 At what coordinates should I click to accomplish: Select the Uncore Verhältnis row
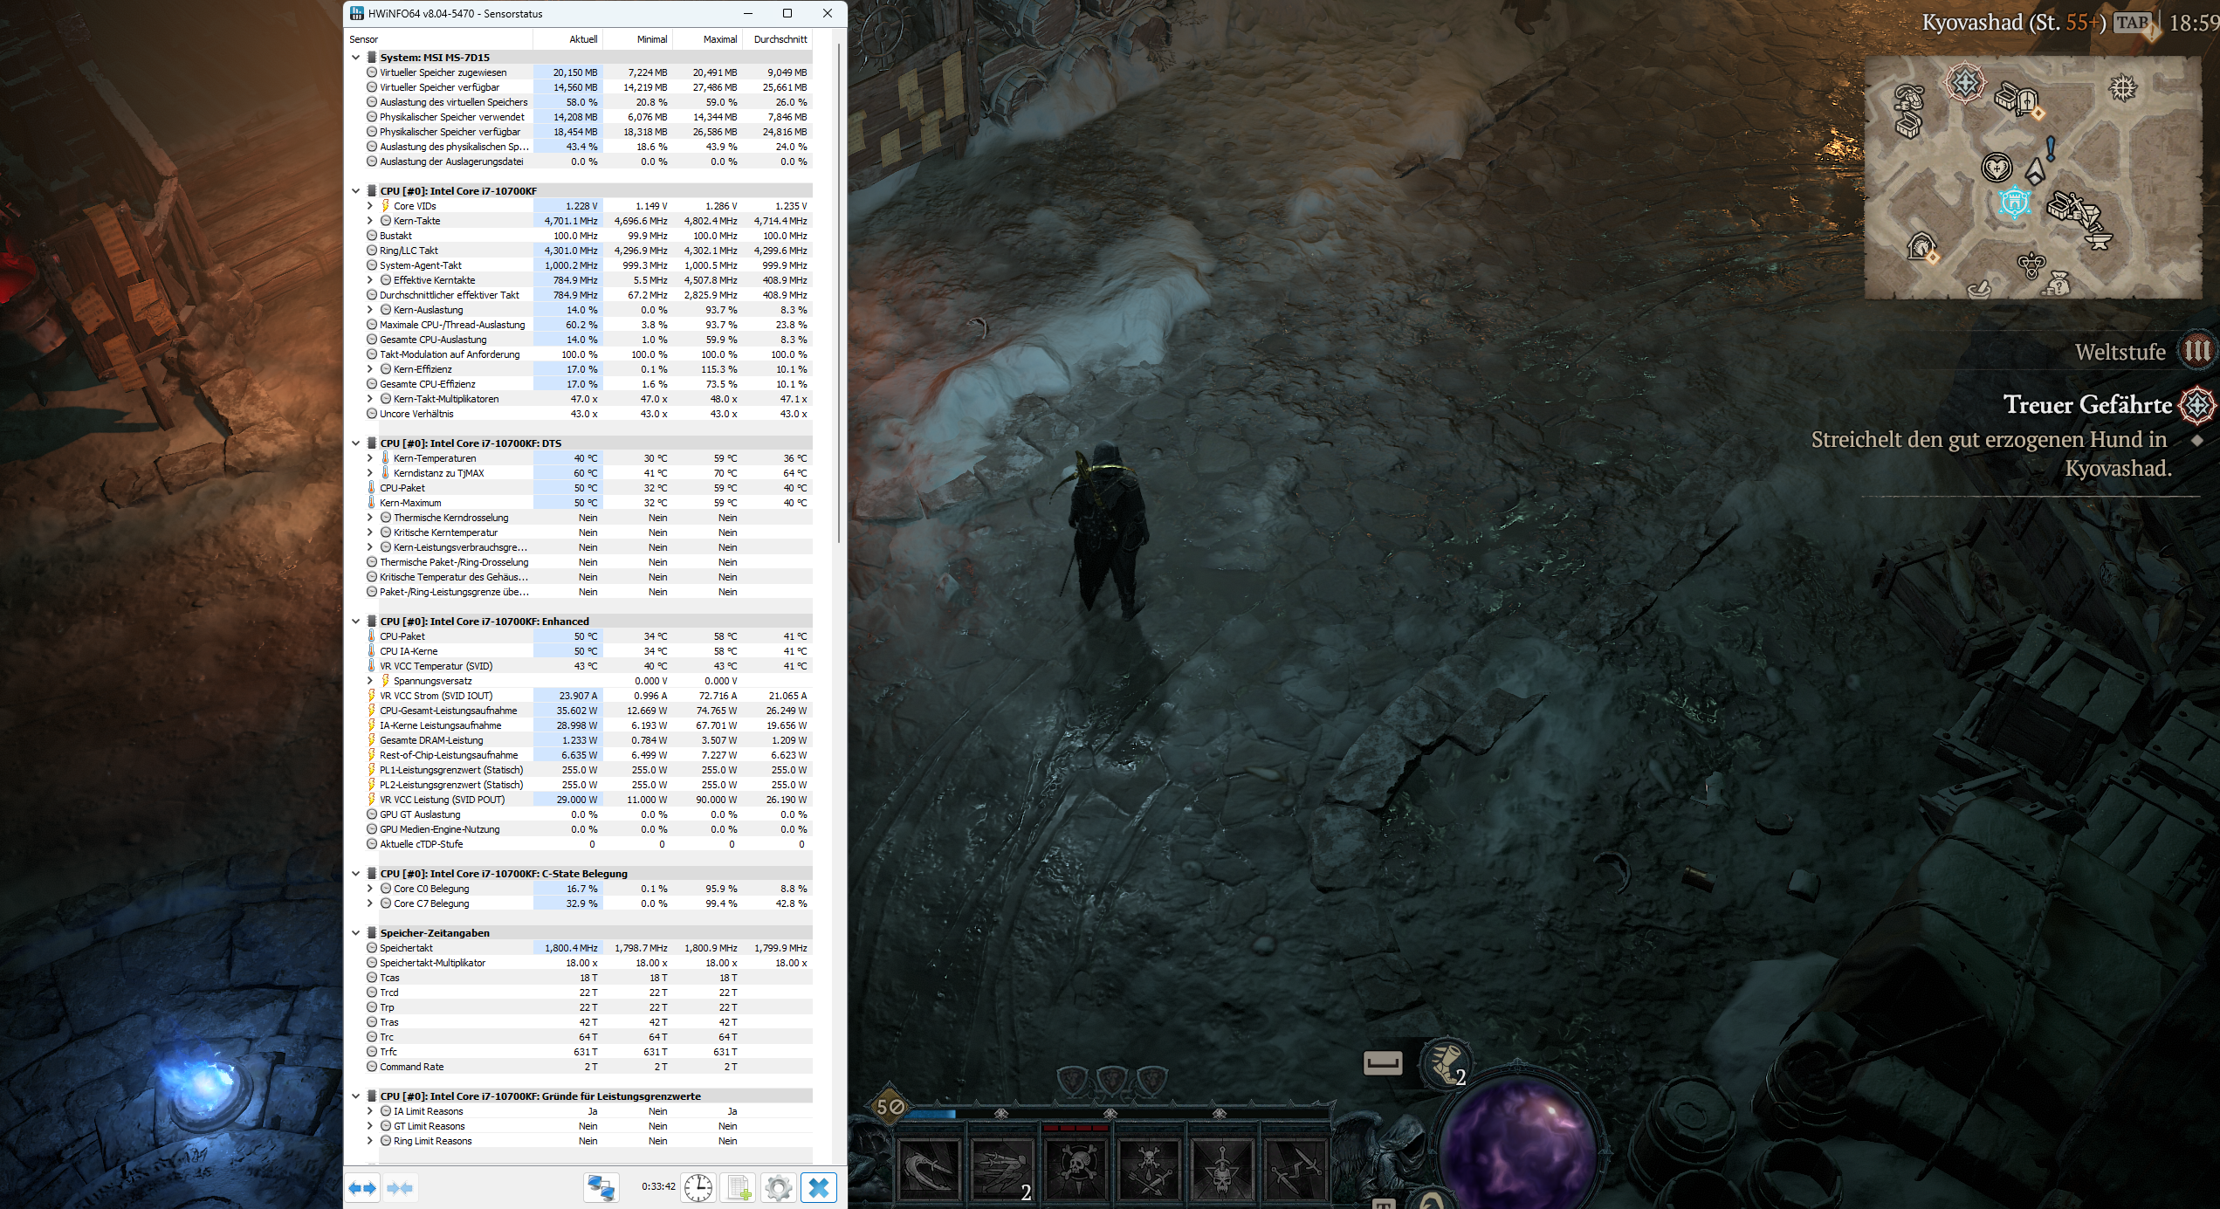[588, 414]
